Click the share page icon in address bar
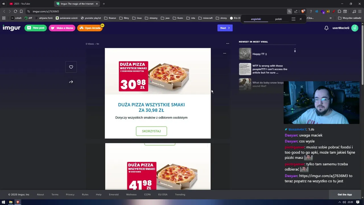Viewport: 364px width, 205px height. tap(296, 11)
